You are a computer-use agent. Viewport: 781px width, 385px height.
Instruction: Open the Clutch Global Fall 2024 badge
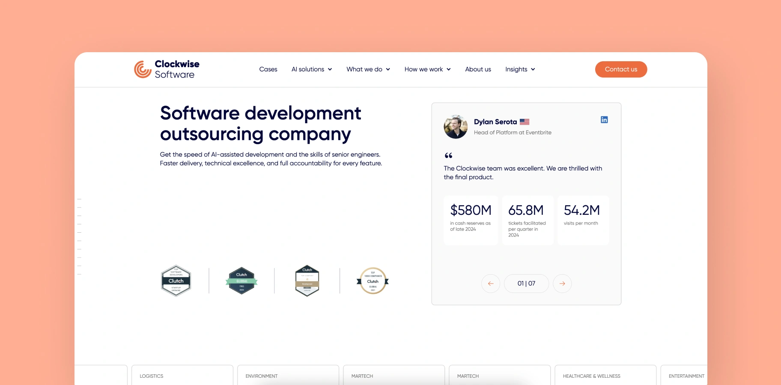(241, 281)
